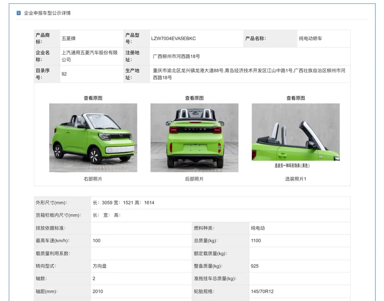
Task: Open 查看原图 link above rear photo
Action: point(194,98)
